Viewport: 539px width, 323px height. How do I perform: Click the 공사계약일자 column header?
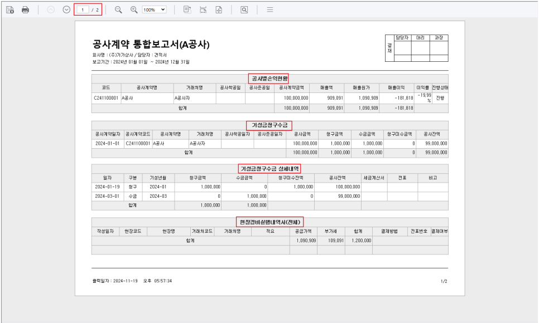coord(108,134)
